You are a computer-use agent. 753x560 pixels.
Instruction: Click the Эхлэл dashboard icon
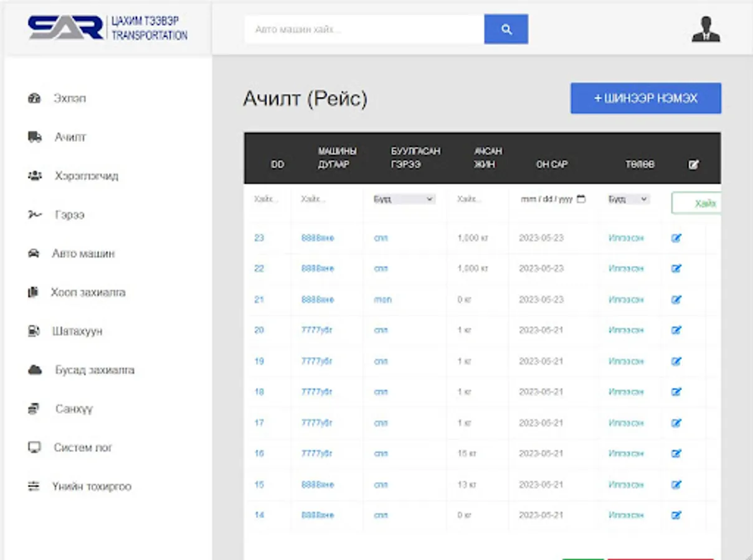point(34,98)
